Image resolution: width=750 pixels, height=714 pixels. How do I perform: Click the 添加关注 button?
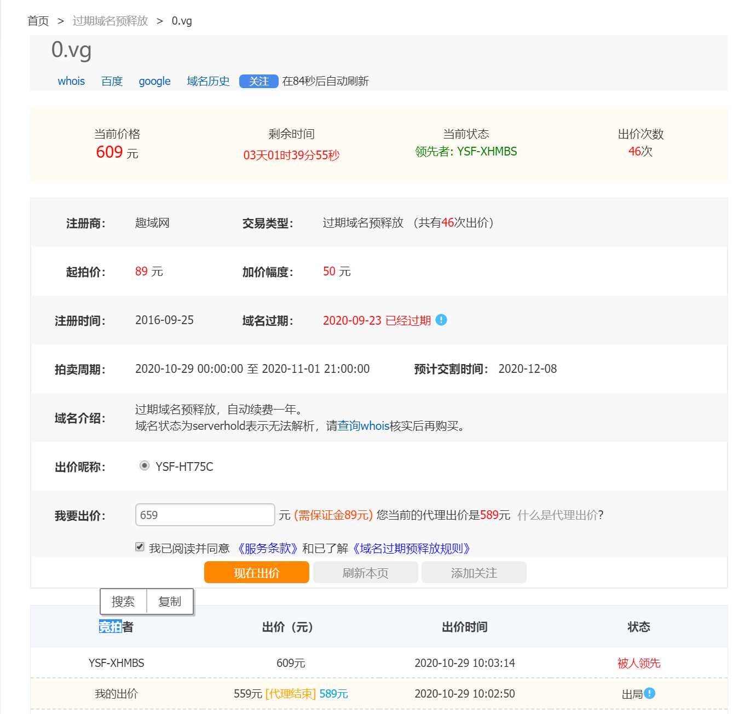(474, 573)
